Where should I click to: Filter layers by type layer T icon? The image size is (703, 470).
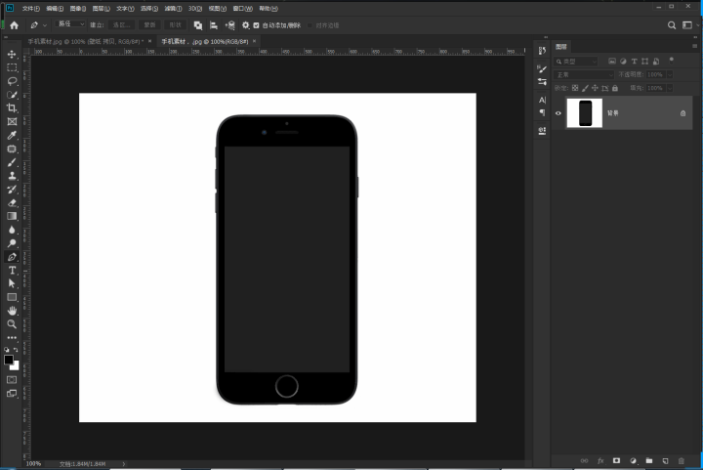(634, 61)
